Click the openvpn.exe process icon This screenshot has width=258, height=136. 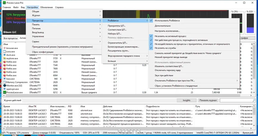[5, 89]
